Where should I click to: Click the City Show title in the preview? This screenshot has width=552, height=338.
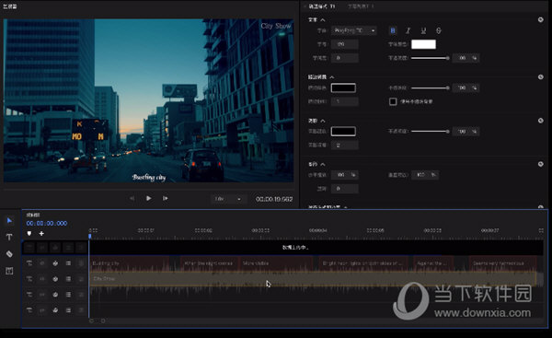(x=276, y=26)
